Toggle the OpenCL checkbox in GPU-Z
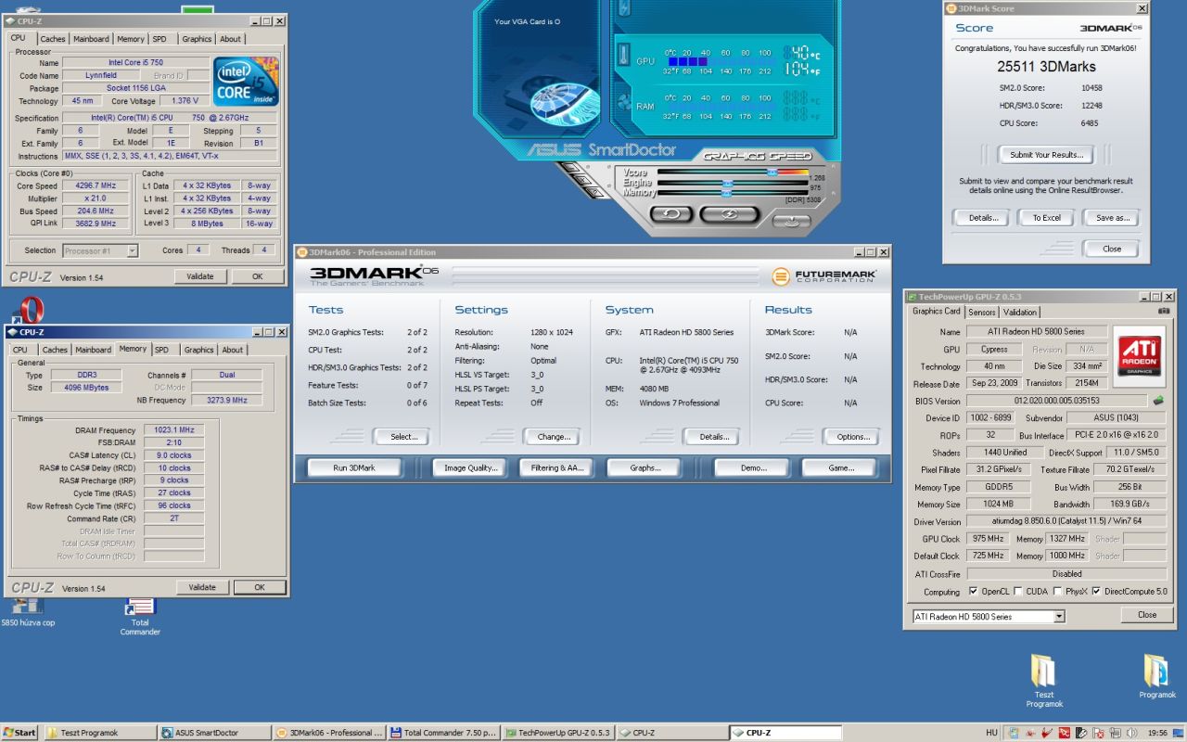 click(x=973, y=591)
